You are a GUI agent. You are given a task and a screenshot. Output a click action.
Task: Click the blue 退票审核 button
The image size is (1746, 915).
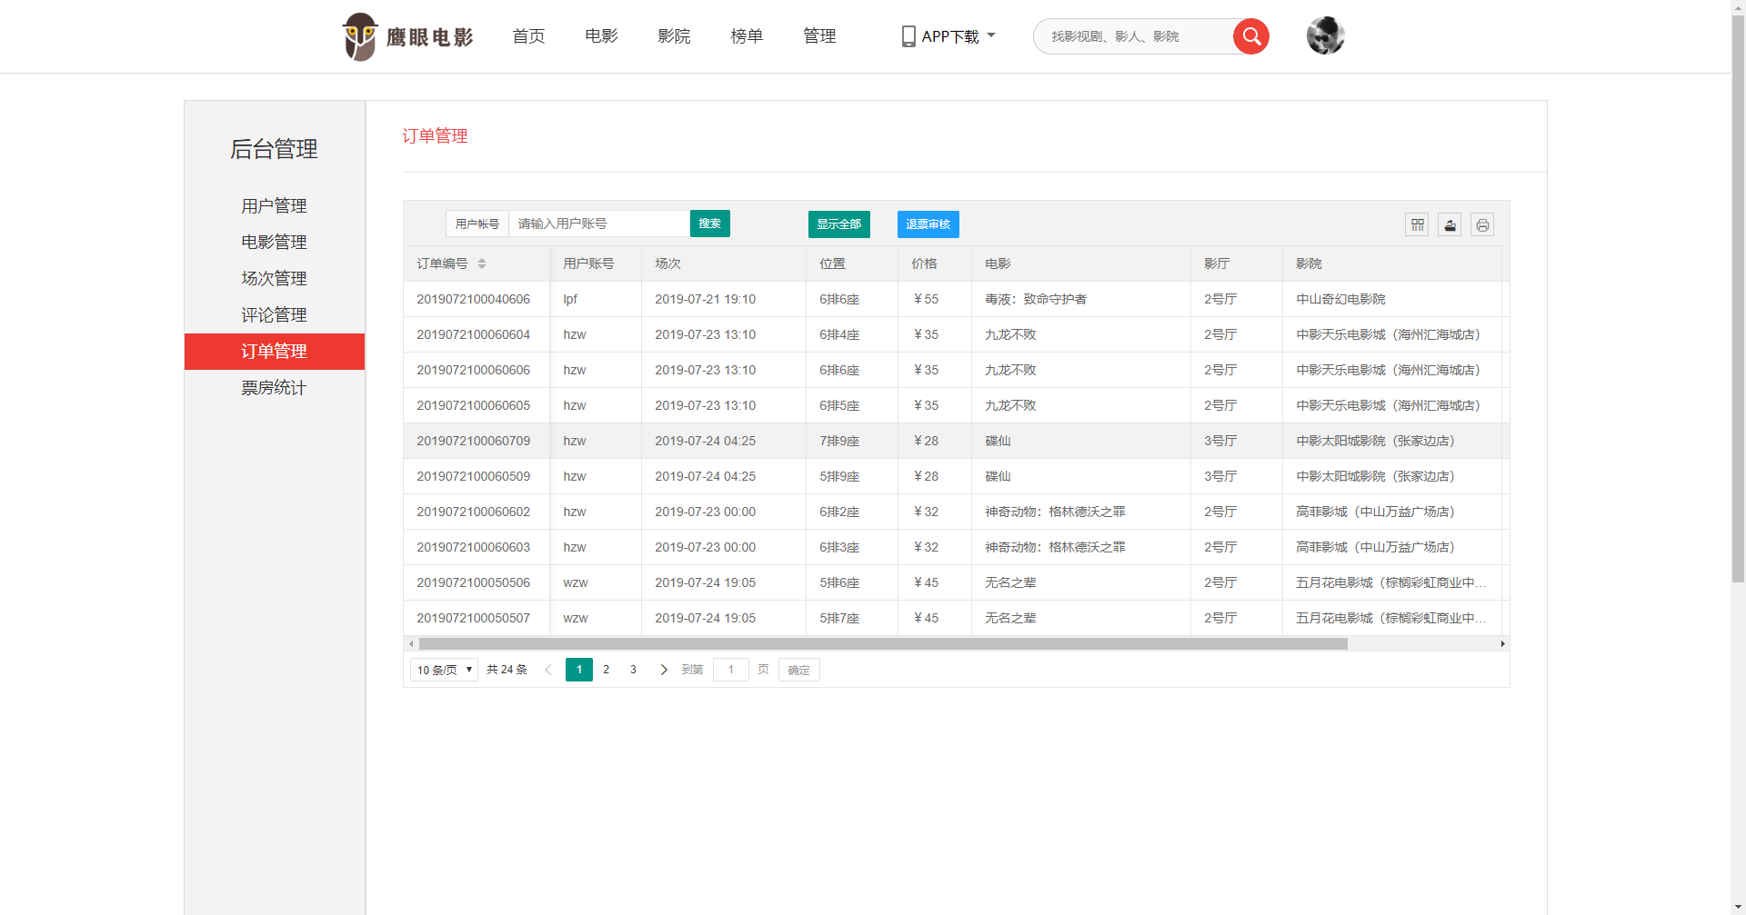coord(928,224)
